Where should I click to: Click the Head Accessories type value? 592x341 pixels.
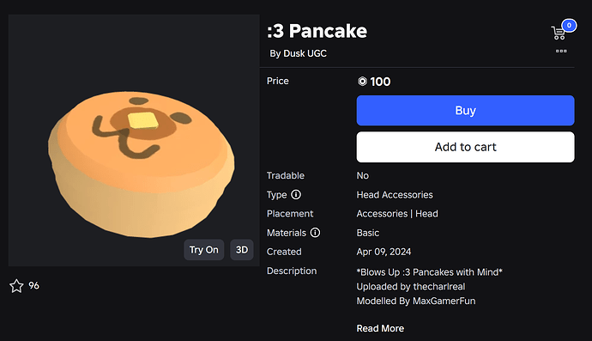[x=395, y=195]
